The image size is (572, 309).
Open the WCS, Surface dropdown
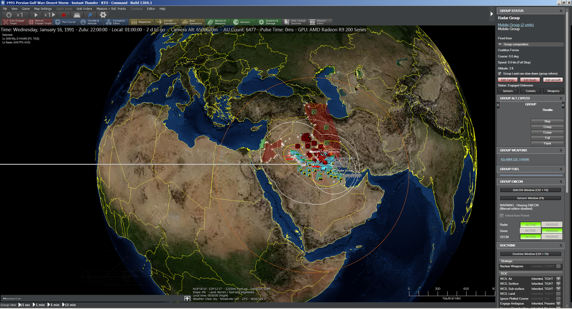[558, 284]
